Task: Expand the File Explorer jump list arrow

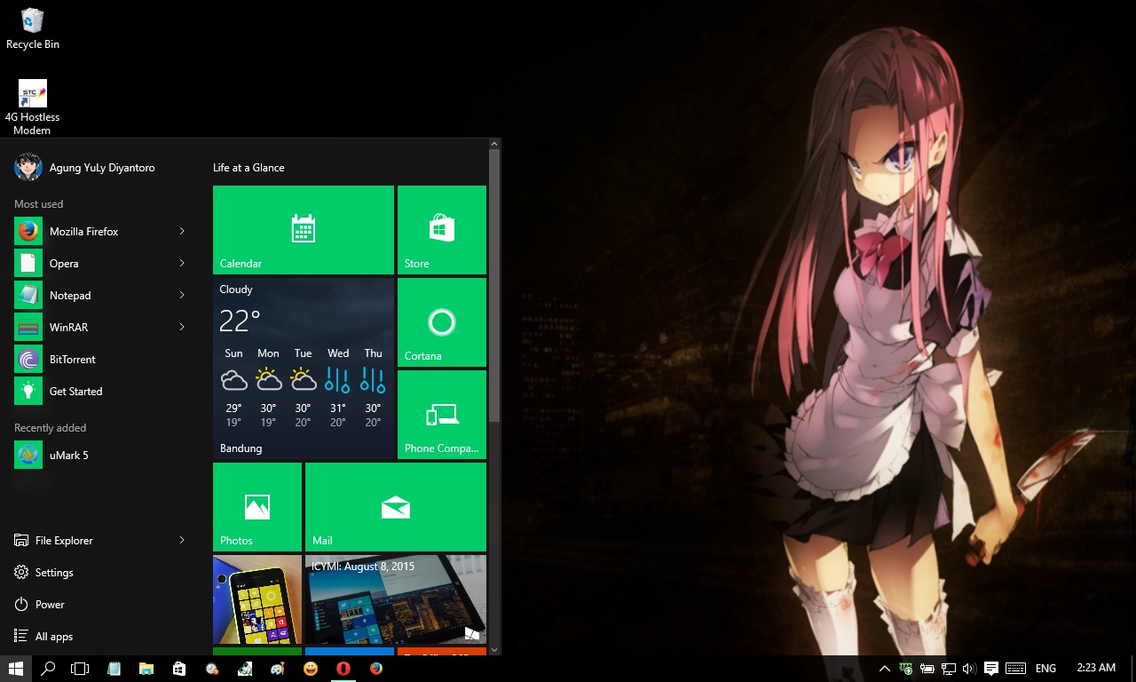Action: tap(182, 540)
